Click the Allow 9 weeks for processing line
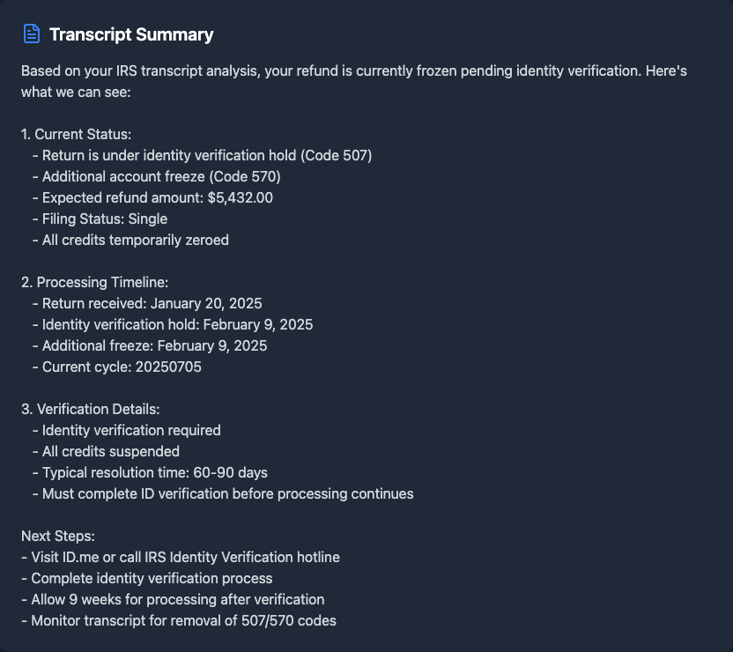This screenshot has height=652, width=733. [173, 599]
